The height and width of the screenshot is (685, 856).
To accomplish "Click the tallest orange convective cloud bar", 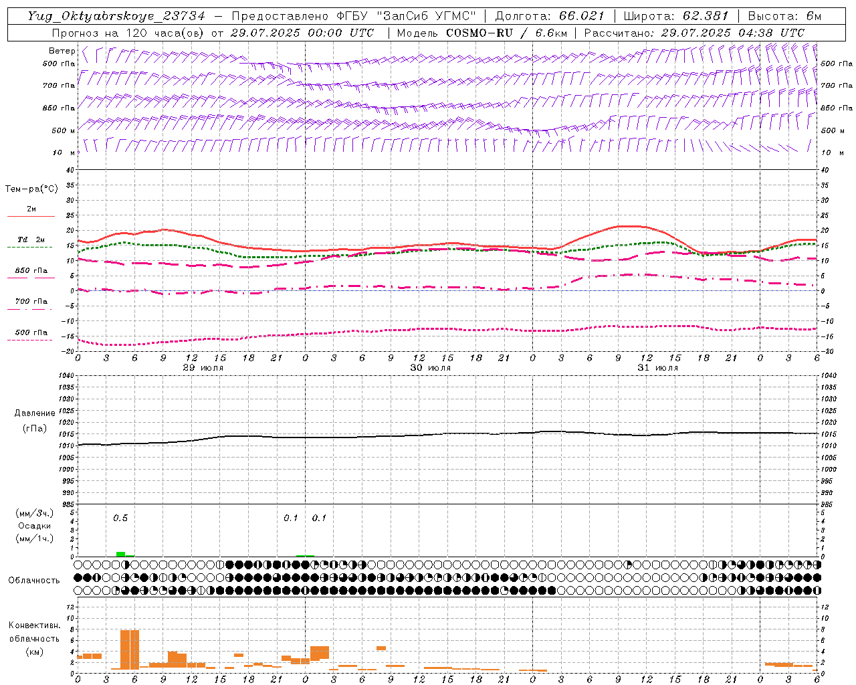I will [130, 650].
